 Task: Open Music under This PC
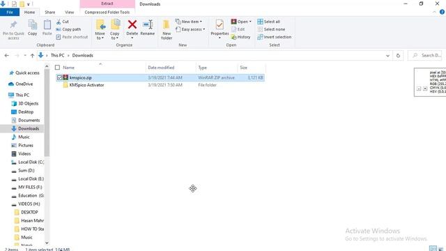pos(24,137)
